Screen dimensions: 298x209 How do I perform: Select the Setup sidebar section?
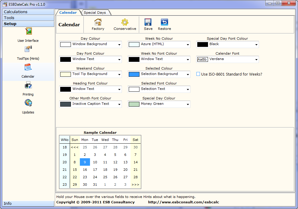click(x=28, y=24)
